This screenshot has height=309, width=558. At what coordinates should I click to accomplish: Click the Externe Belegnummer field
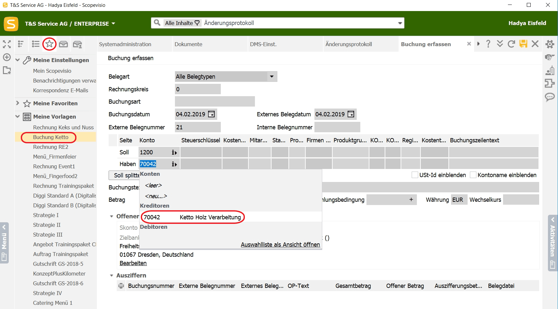(198, 127)
